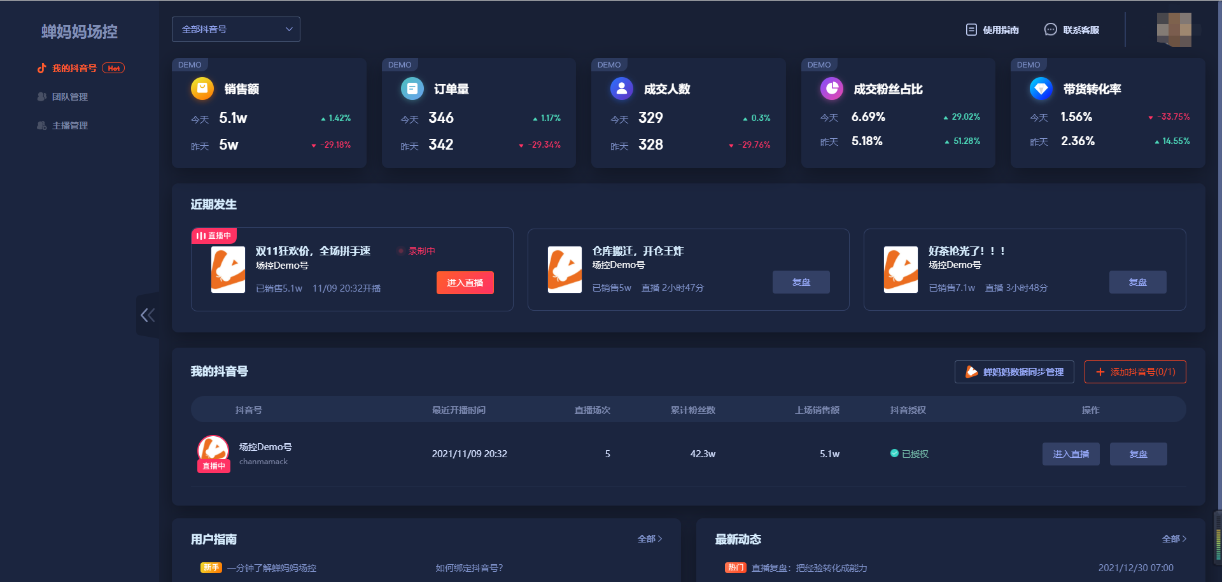
Task: Click today's order count 346
Action: (x=441, y=118)
